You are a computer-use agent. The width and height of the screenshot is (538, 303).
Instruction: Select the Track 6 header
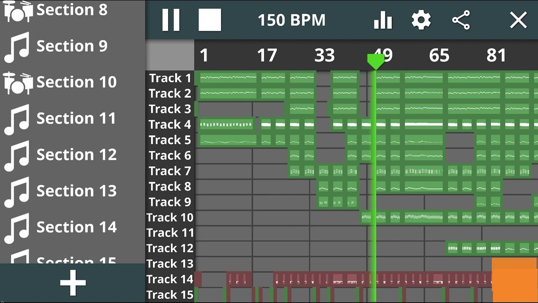pos(170,156)
